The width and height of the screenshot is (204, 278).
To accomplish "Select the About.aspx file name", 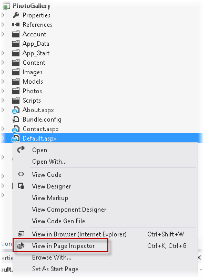I will (38, 110).
